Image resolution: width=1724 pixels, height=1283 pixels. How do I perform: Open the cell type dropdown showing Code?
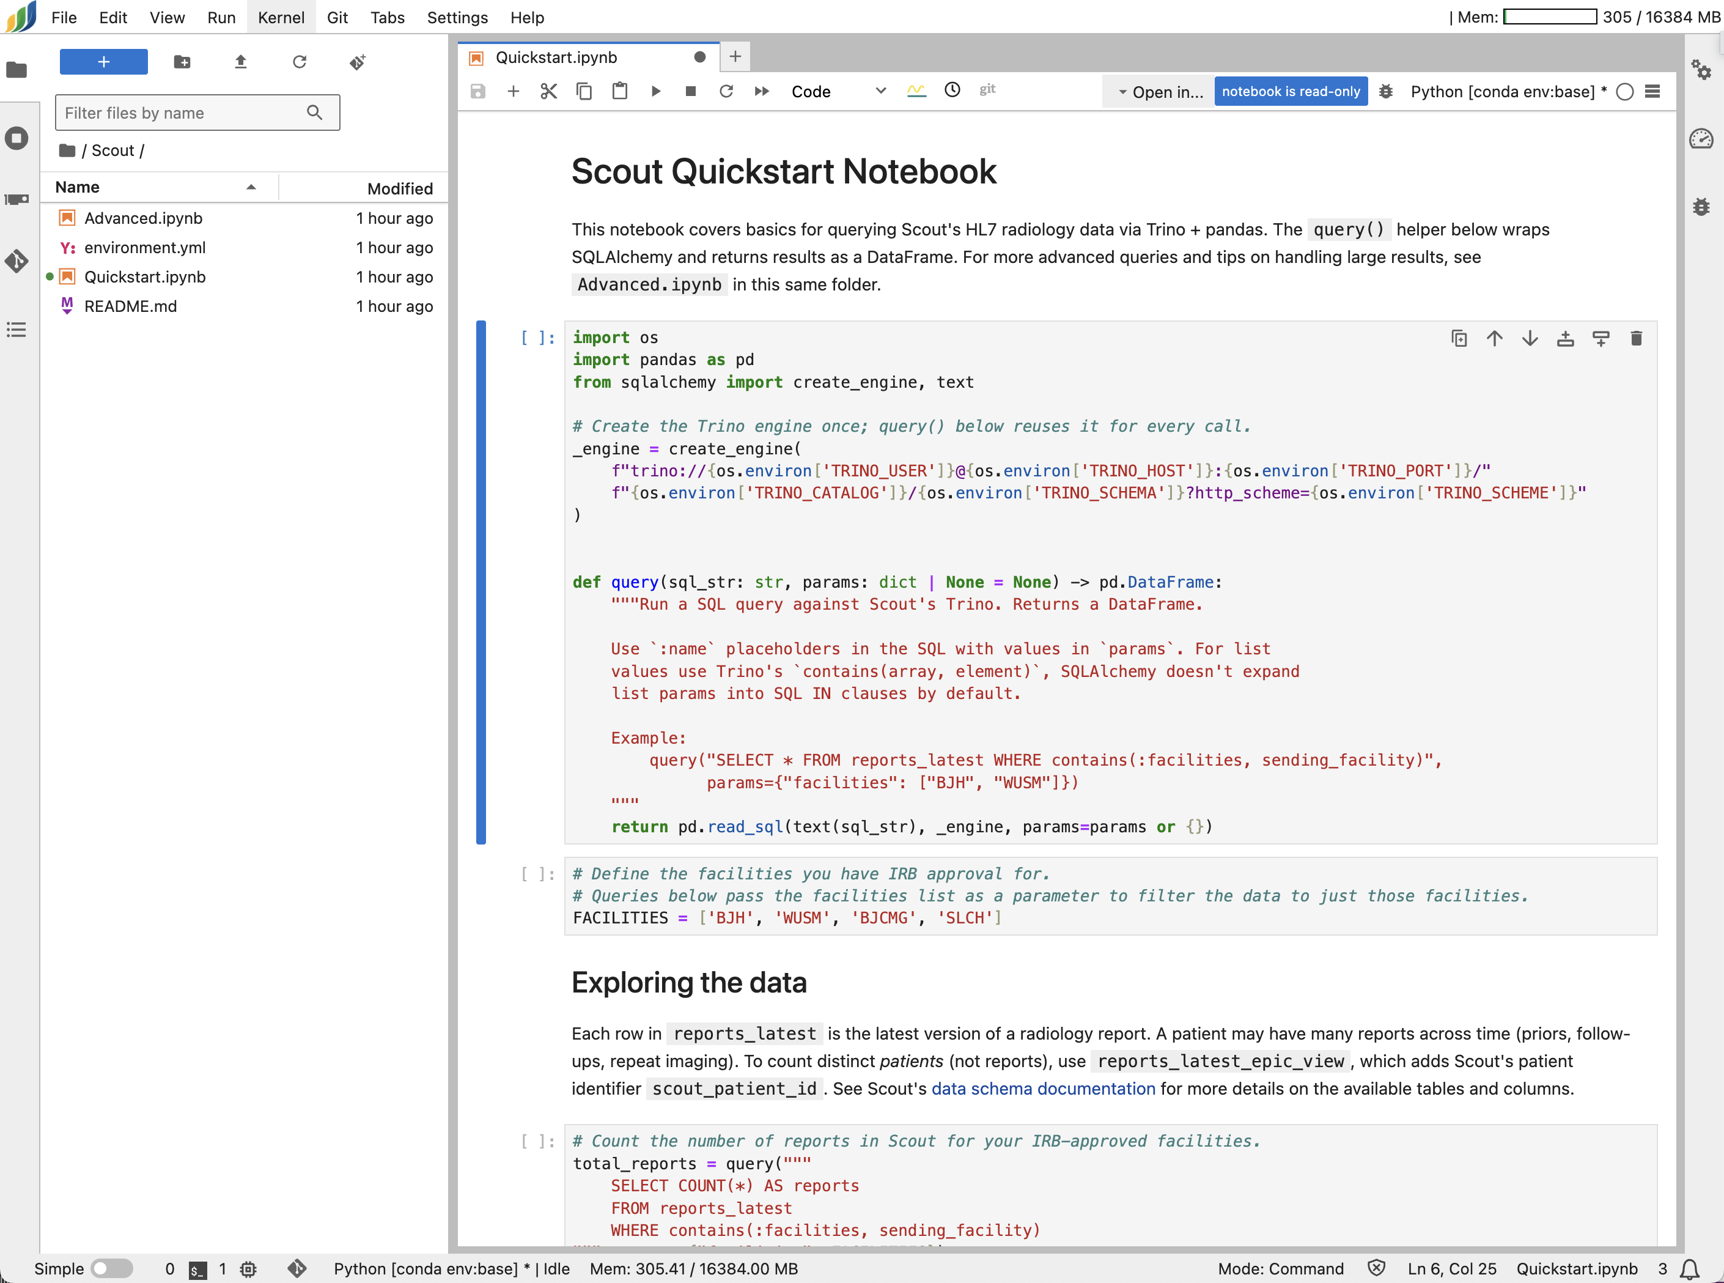[x=838, y=92]
